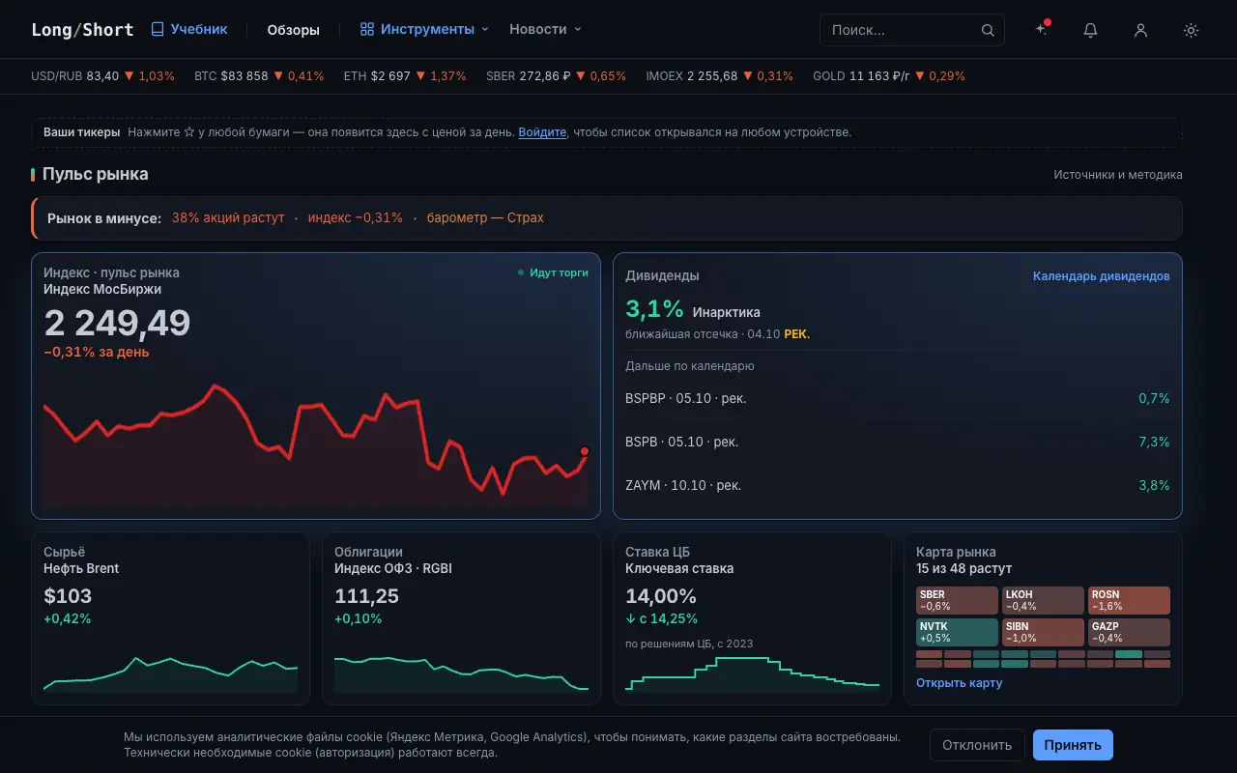Click the 'Идут торги' trading status

tap(553, 272)
